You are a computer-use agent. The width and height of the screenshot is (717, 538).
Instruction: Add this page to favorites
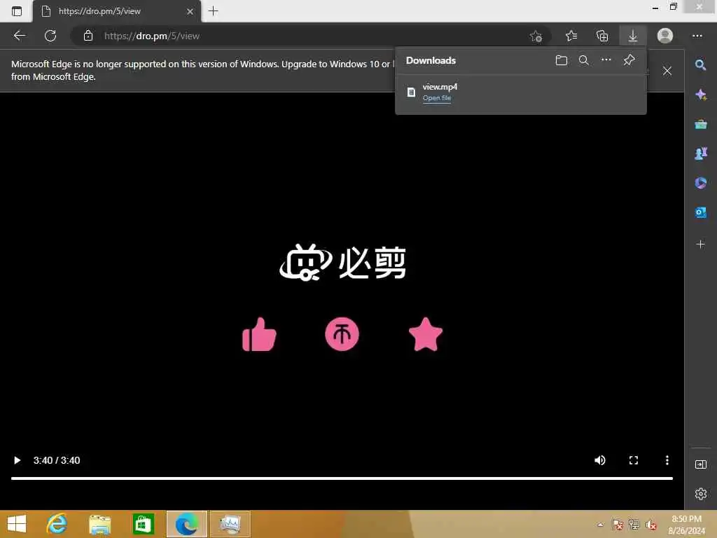point(536,36)
